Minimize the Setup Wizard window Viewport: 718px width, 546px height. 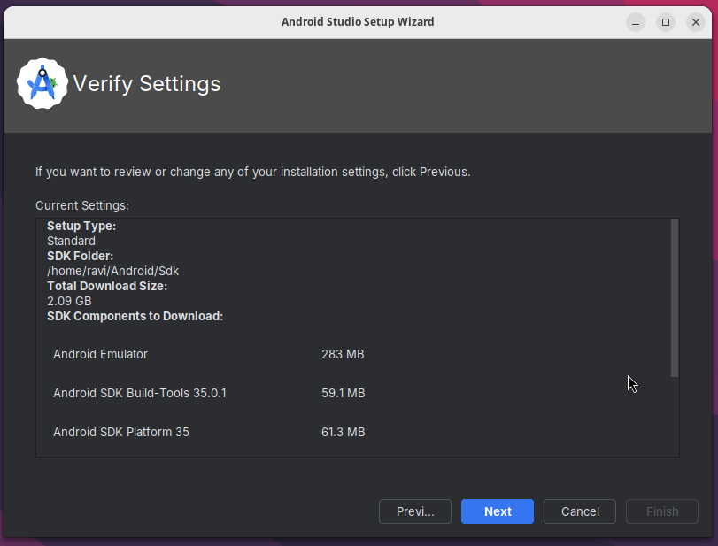point(636,22)
